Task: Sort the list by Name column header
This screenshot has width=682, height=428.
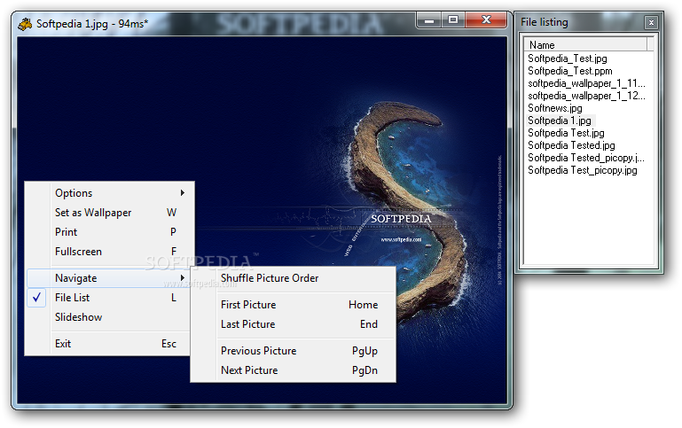Action: pyautogui.click(x=585, y=45)
